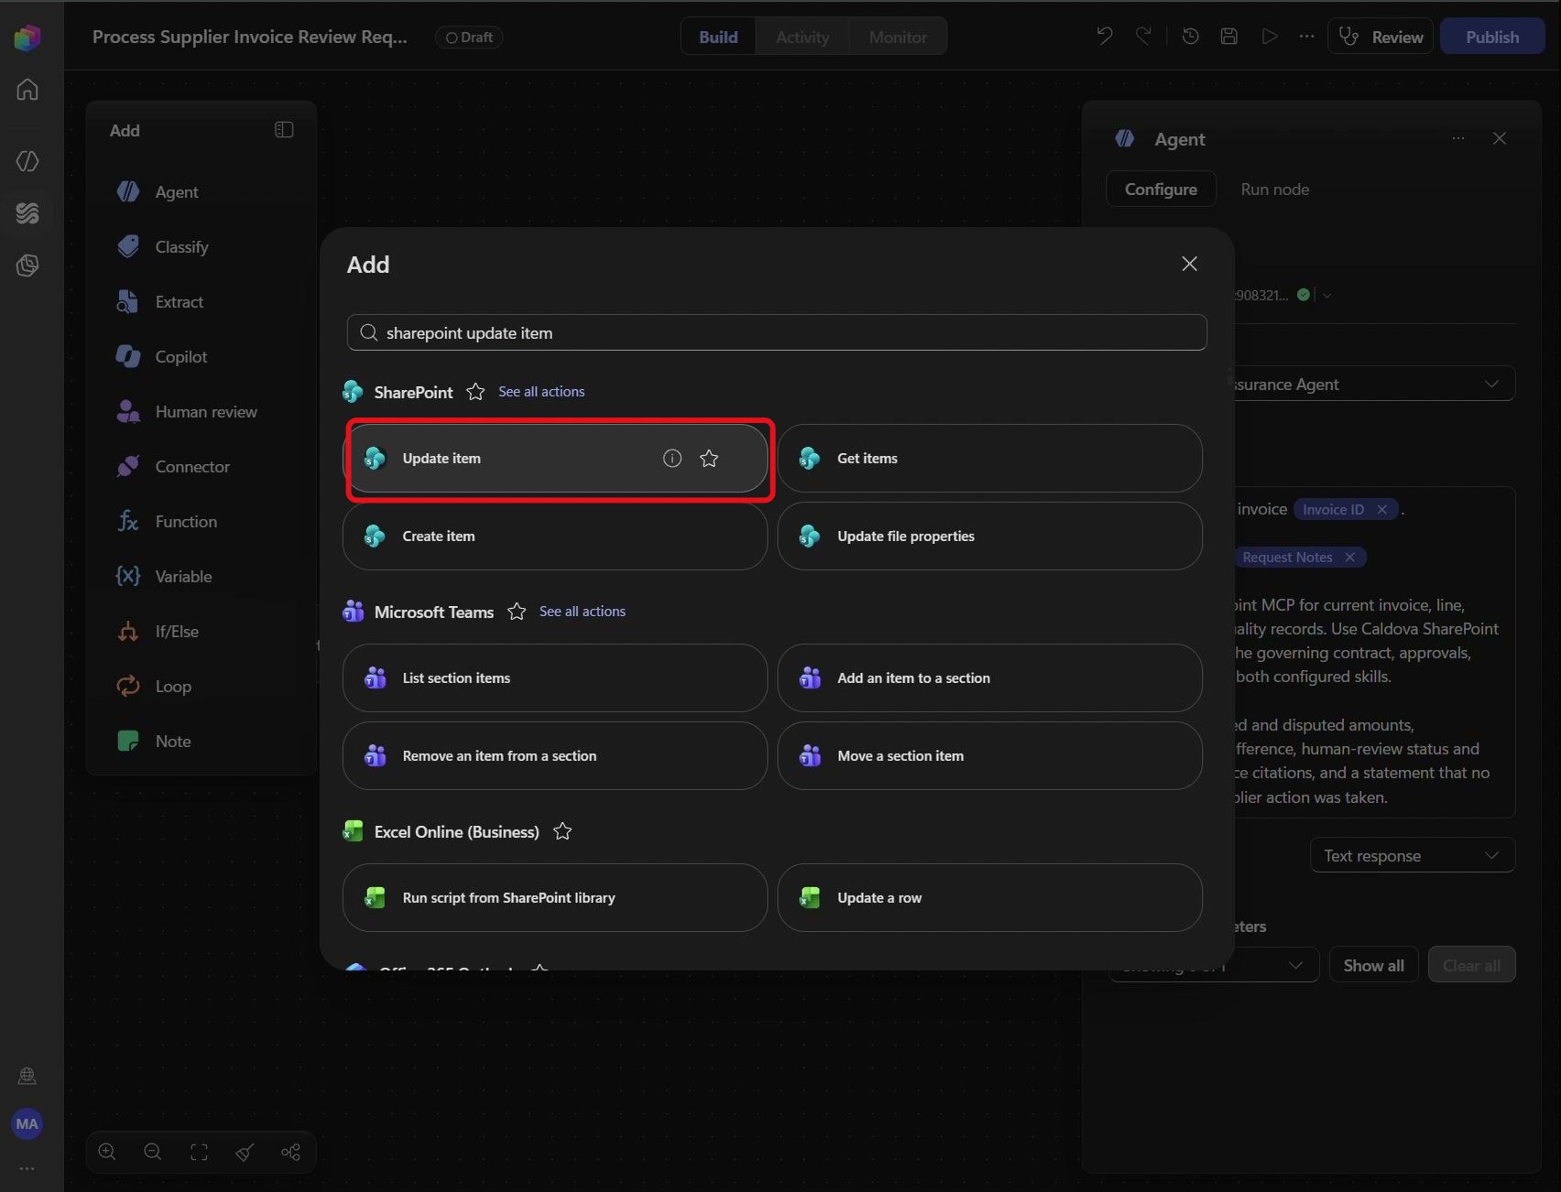The image size is (1561, 1192).
Task: Select the Create item SharePoint action
Action: (555, 536)
